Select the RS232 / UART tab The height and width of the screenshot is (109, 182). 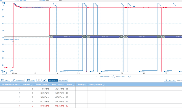coord(122,77)
